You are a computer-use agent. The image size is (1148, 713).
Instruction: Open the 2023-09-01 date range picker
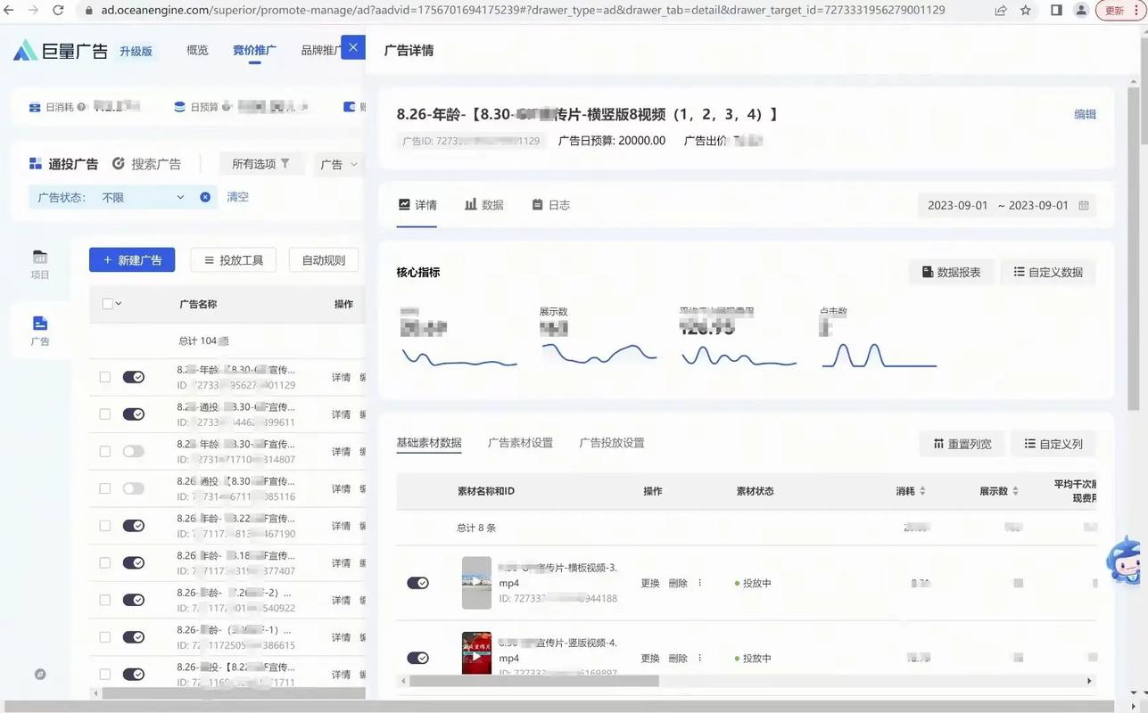click(x=1007, y=205)
